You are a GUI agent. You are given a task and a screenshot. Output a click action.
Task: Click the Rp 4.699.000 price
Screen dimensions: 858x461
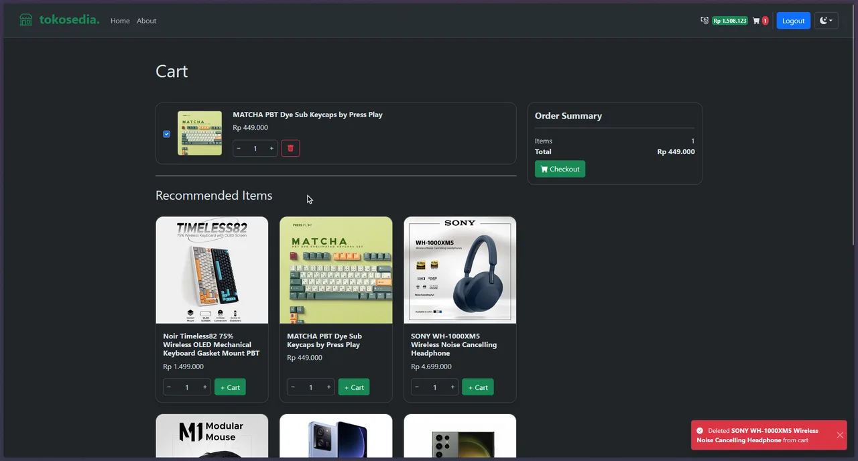pos(431,367)
